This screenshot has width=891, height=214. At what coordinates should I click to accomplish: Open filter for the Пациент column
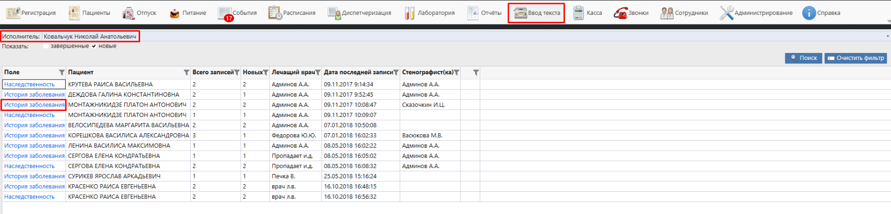click(186, 73)
